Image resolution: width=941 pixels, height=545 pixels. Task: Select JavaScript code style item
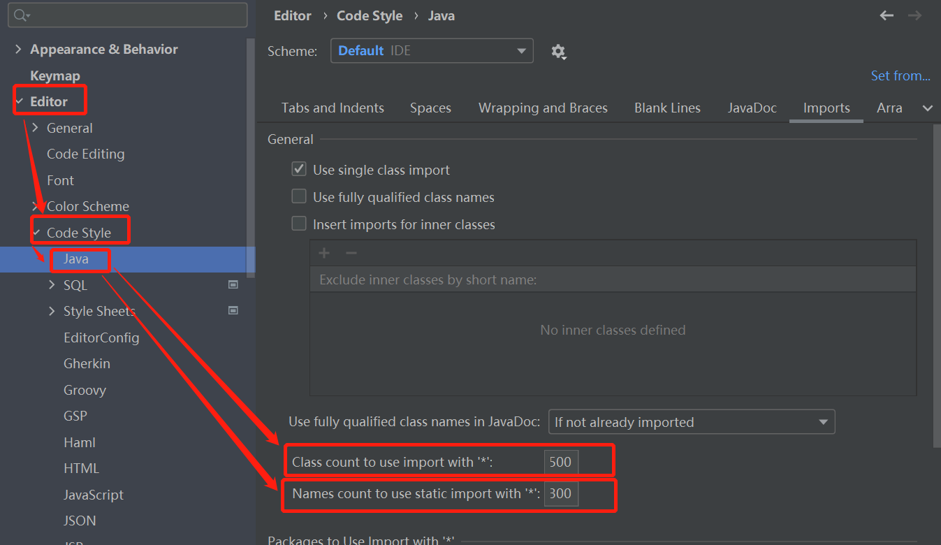94,495
